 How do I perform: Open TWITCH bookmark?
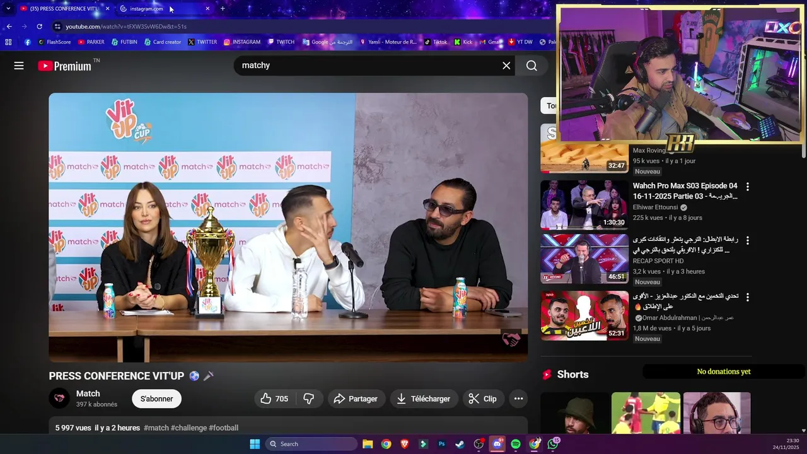coord(281,42)
